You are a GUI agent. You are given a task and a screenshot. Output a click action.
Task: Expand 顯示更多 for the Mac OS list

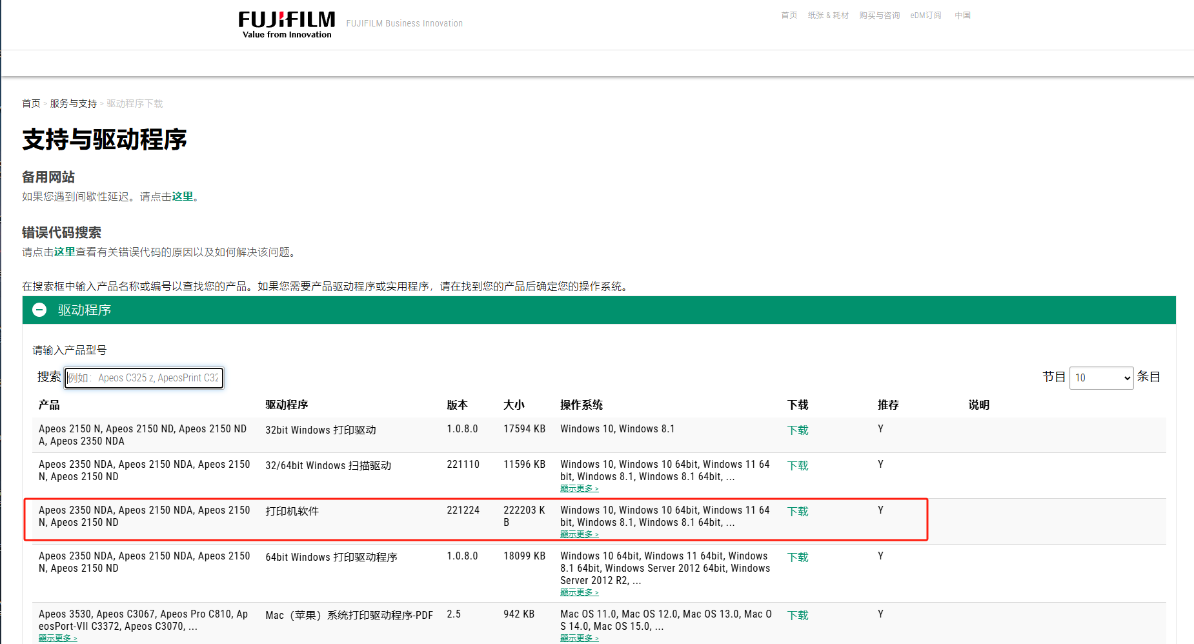tap(579, 638)
